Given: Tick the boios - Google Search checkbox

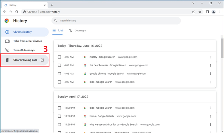Looking at the screenshot, I should point(59,116).
